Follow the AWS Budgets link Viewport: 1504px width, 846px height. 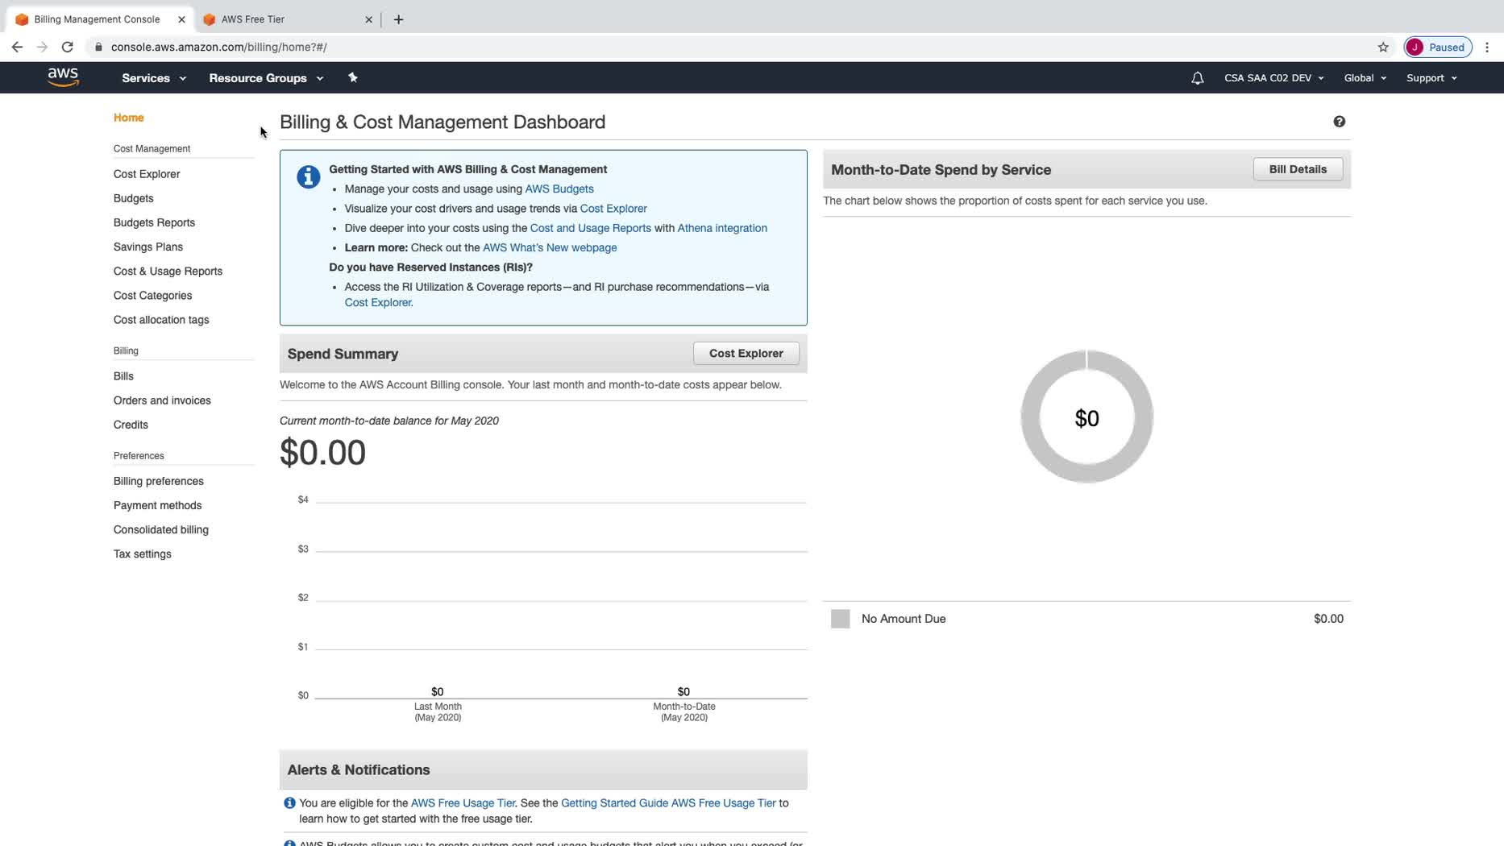pos(559,189)
